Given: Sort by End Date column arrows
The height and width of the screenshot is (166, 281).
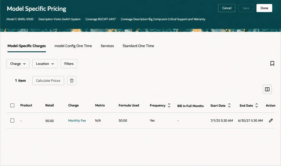Looking at the screenshot, I should pyautogui.click(x=257, y=105).
